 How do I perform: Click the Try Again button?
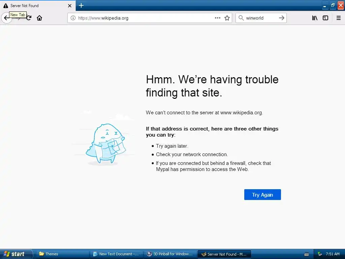pos(262,195)
